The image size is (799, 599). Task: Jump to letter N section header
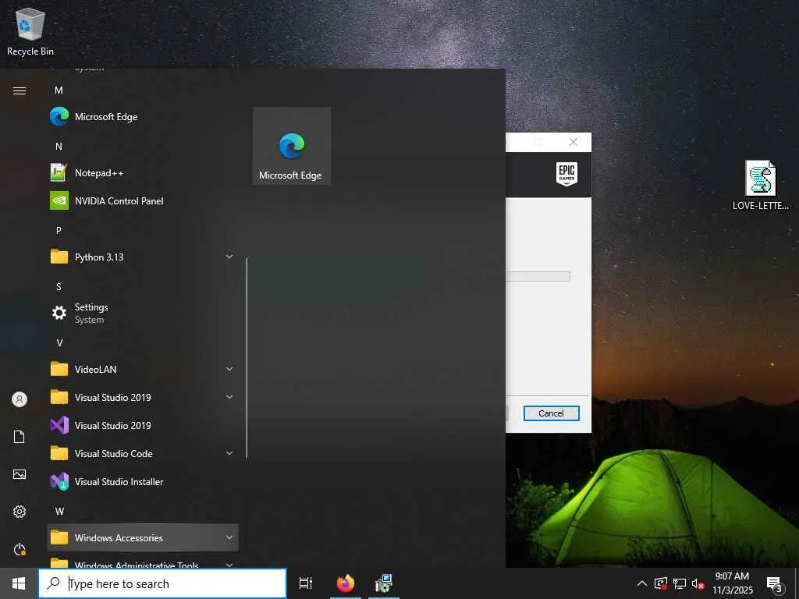coord(59,146)
